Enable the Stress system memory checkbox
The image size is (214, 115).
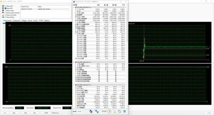[6, 13]
